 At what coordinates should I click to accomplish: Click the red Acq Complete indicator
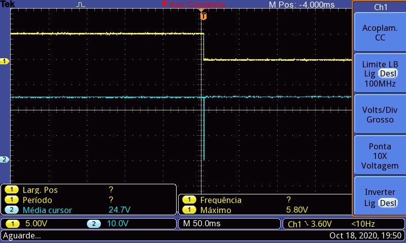[194, 5]
